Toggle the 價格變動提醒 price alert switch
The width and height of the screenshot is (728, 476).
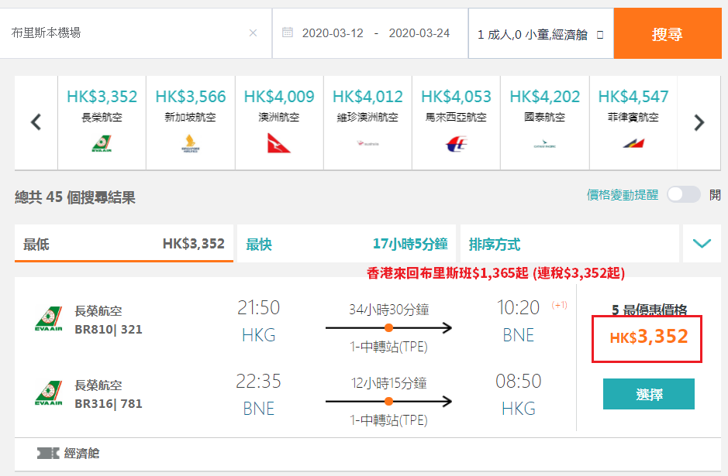(x=684, y=195)
